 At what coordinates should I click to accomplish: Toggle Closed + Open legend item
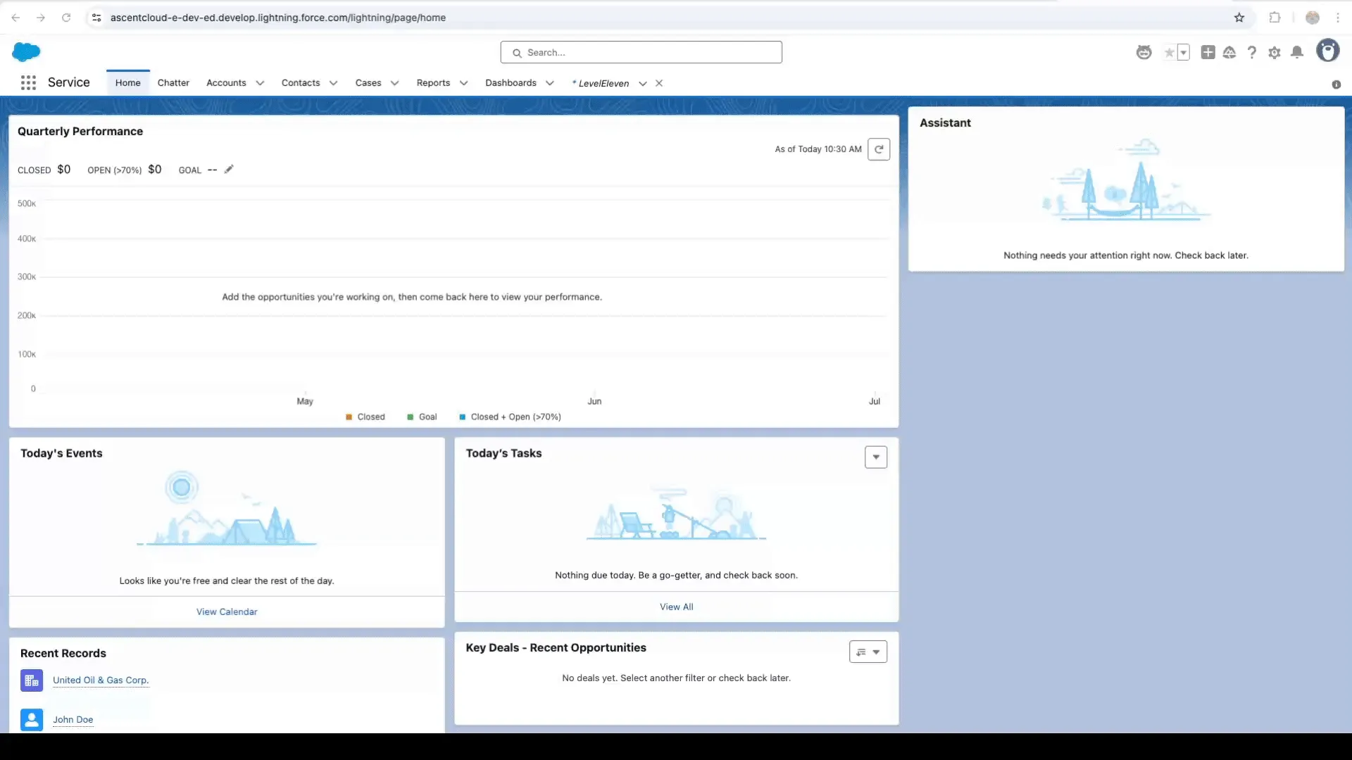click(510, 417)
